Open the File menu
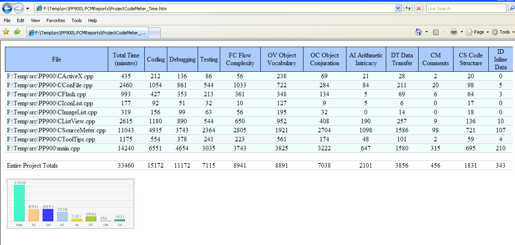 (x=7, y=20)
